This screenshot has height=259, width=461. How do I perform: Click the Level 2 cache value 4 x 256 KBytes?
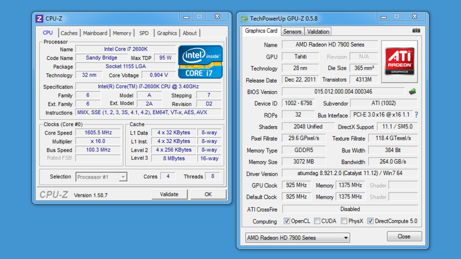[174, 150]
